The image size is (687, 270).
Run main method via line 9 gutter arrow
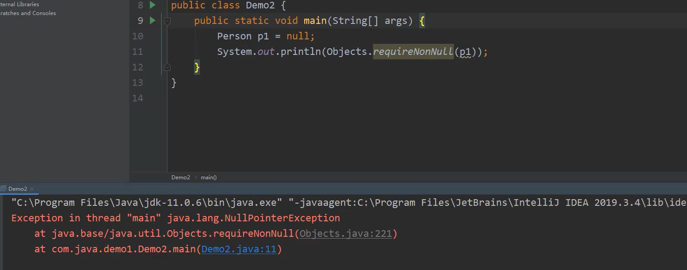click(153, 20)
